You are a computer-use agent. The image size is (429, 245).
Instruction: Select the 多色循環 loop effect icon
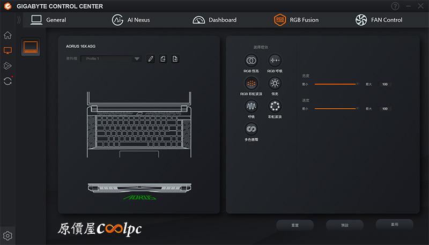pyautogui.click(x=251, y=129)
